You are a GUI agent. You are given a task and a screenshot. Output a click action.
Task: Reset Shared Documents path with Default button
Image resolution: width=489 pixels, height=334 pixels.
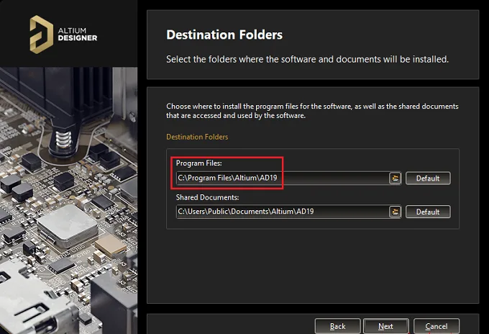[428, 212]
